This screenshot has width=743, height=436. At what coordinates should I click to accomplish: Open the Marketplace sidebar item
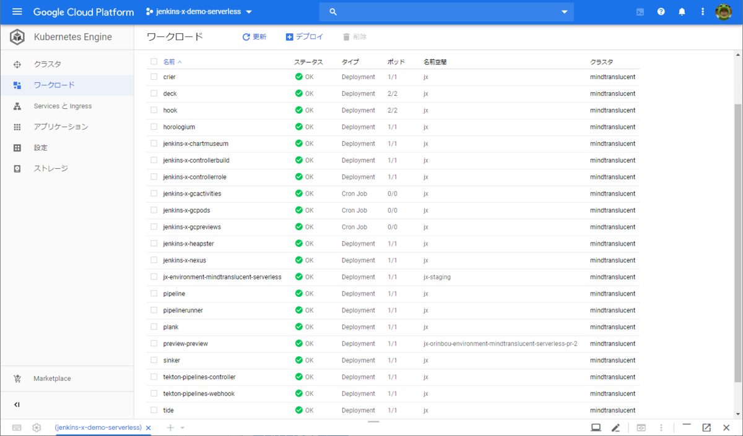(67, 378)
